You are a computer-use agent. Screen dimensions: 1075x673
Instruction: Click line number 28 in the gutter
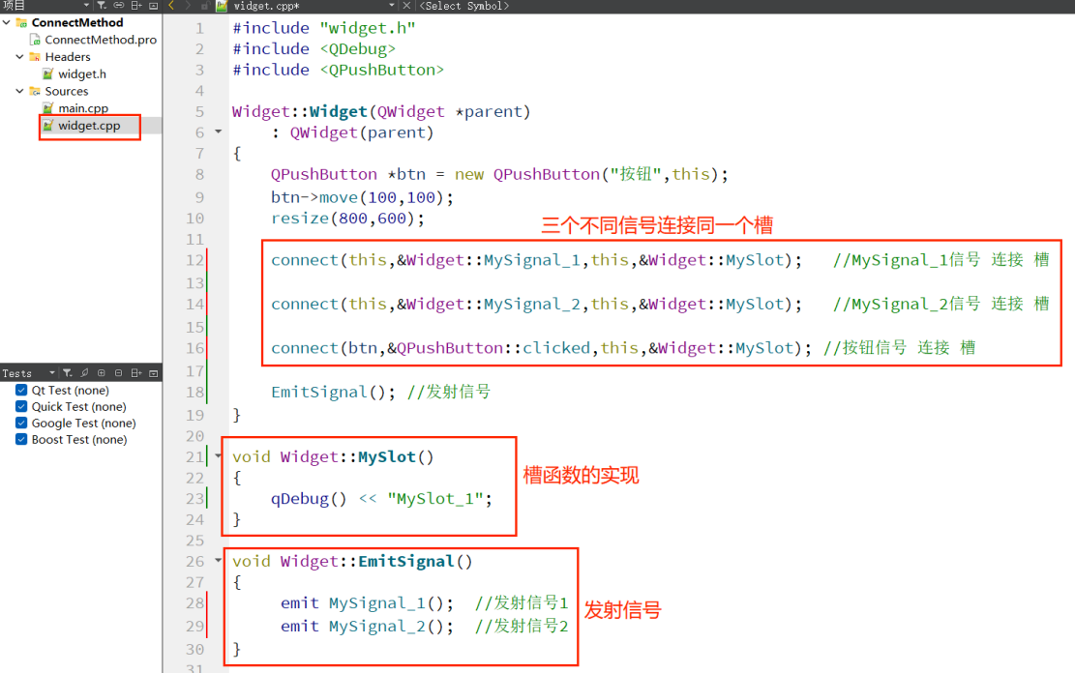[x=194, y=603]
